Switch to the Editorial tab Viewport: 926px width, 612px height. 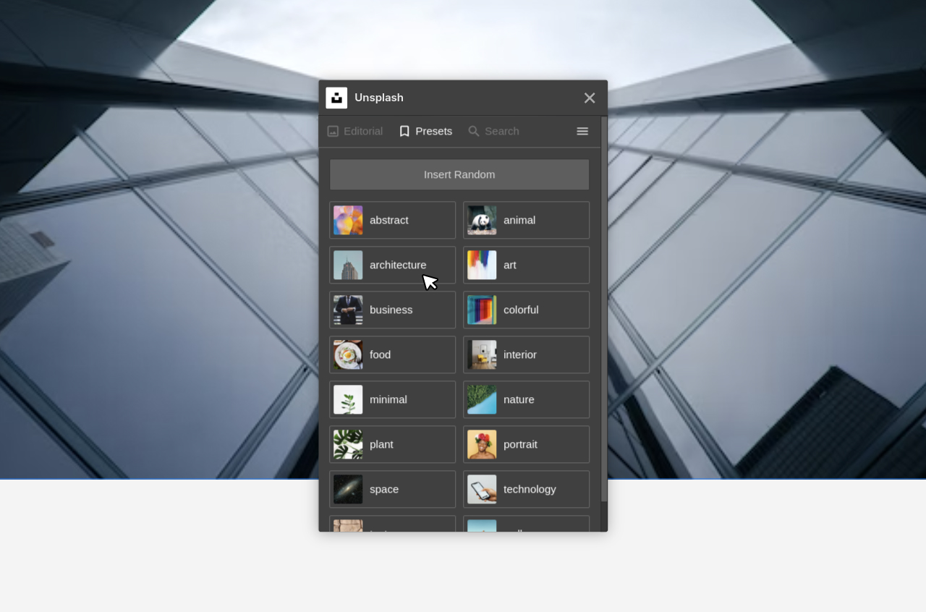(355, 131)
